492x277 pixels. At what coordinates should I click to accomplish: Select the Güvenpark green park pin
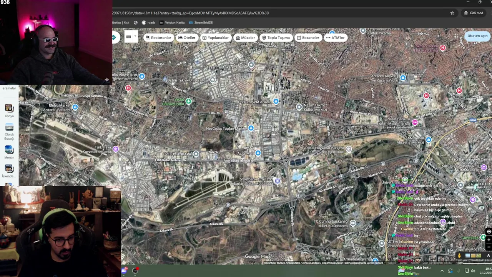click(x=484, y=237)
